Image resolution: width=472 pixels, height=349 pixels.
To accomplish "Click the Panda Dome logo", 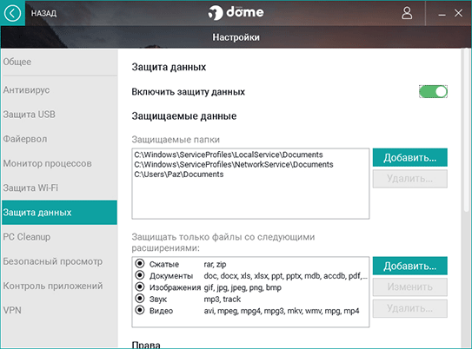I will coord(236,13).
